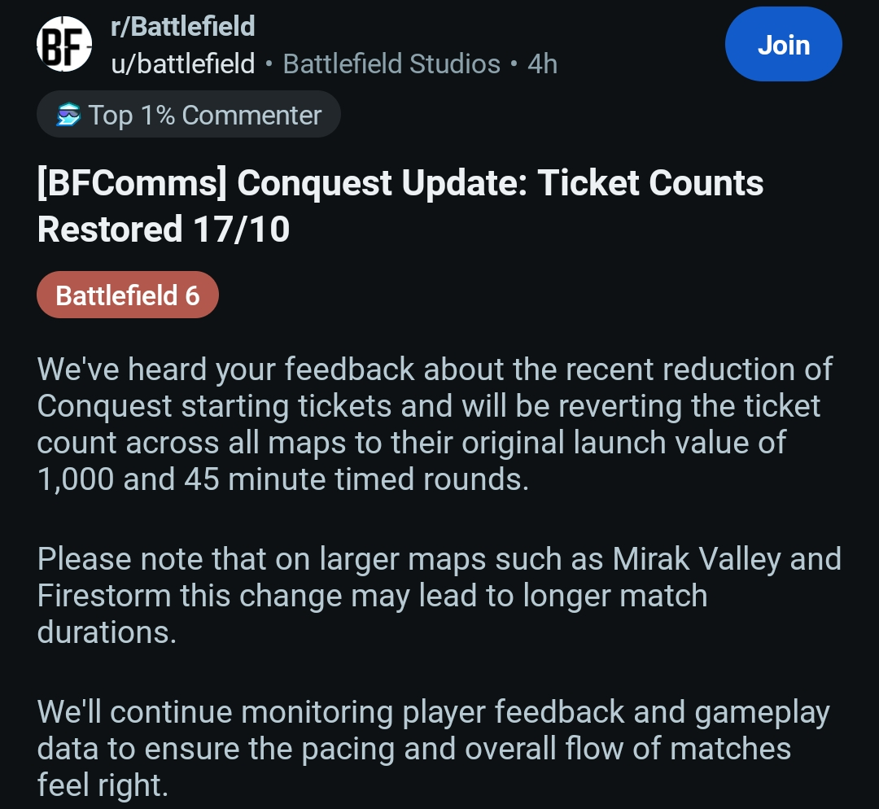Click the '1,000' ticket value text
The height and width of the screenshot is (809, 879).
tap(75, 480)
